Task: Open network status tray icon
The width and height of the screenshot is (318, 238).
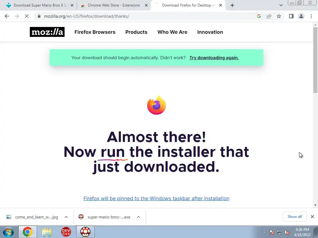Action: (279, 232)
